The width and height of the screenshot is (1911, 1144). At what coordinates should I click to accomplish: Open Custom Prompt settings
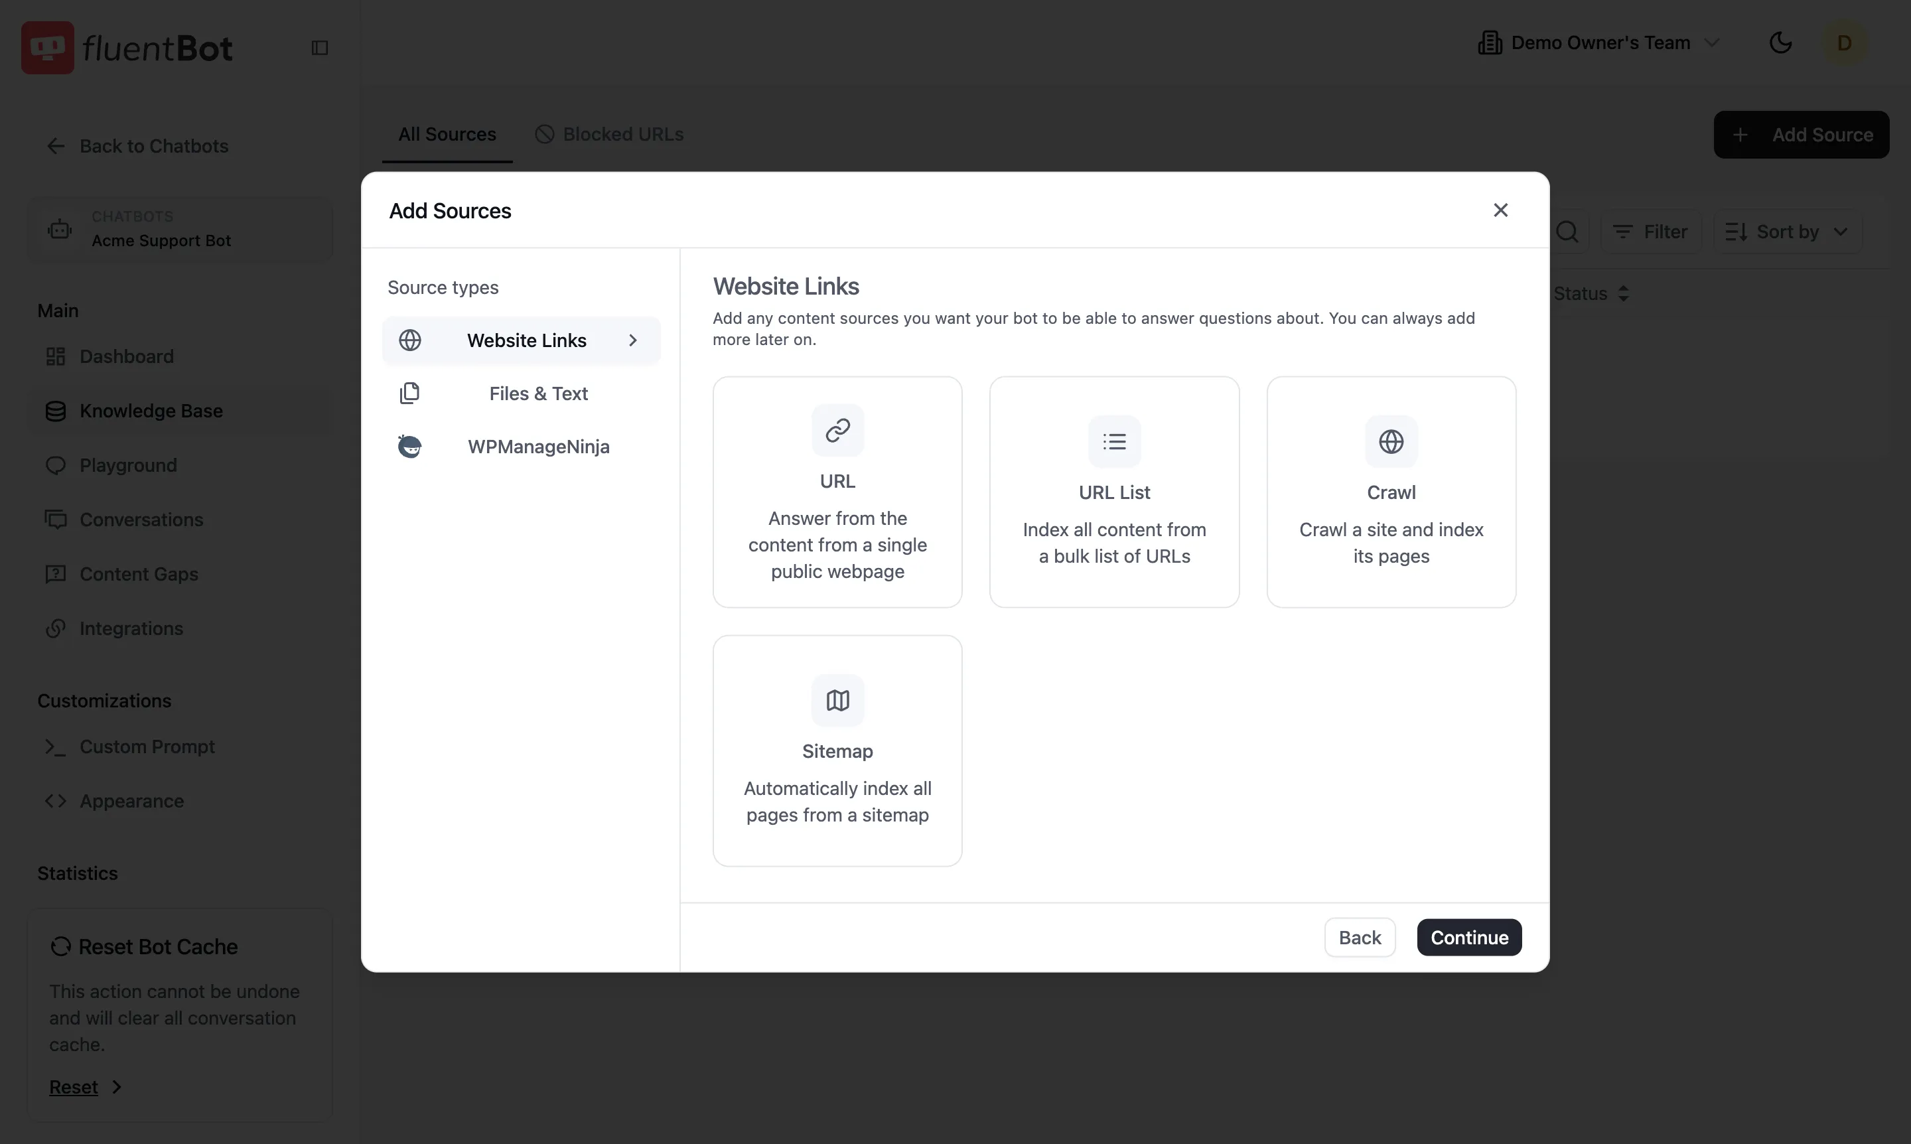click(x=180, y=747)
